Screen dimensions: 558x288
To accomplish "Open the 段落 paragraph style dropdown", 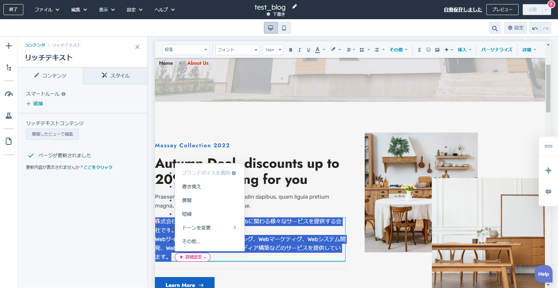I will click(x=185, y=50).
